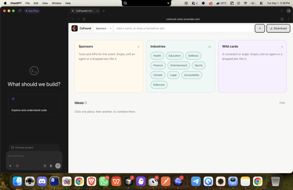The image size is (293, 190).
Task: Open Control Center in menu bar
Action: pos(261,3)
